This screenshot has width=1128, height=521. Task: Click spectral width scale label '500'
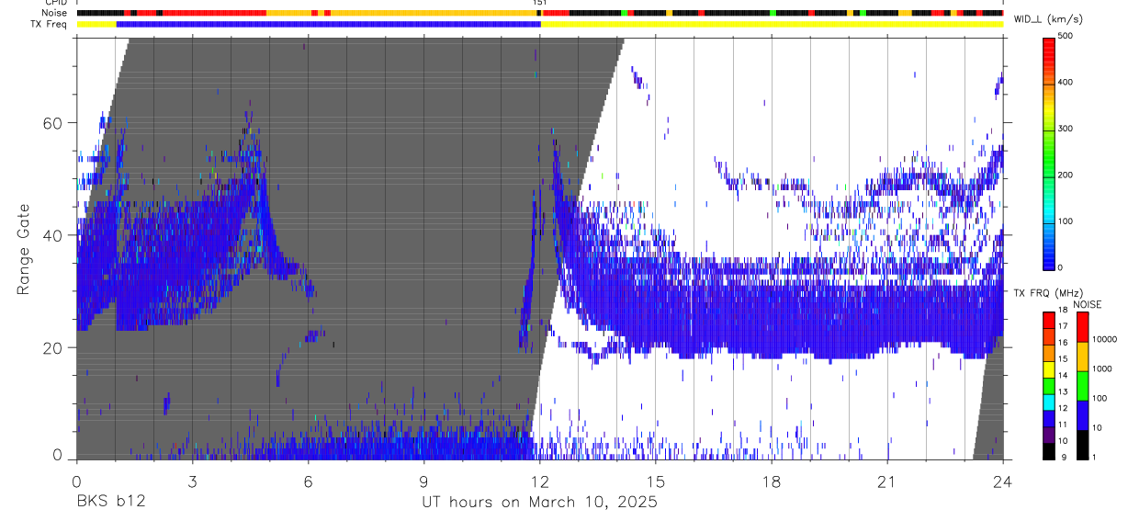coord(1066,36)
